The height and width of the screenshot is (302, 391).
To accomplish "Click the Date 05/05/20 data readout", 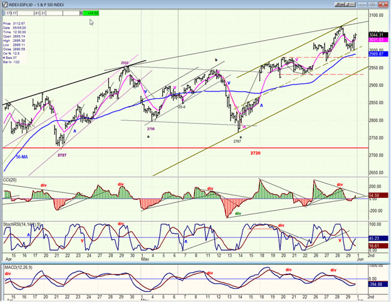I will point(14,28).
